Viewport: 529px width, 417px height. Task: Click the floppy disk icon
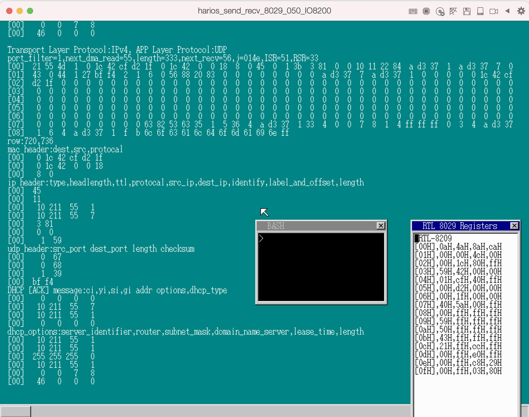[x=467, y=11]
